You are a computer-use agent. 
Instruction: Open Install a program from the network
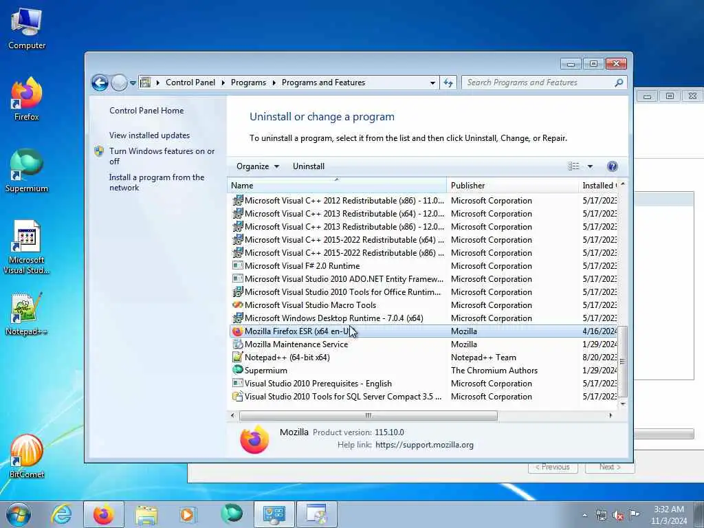pyautogui.click(x=157, y=183)
